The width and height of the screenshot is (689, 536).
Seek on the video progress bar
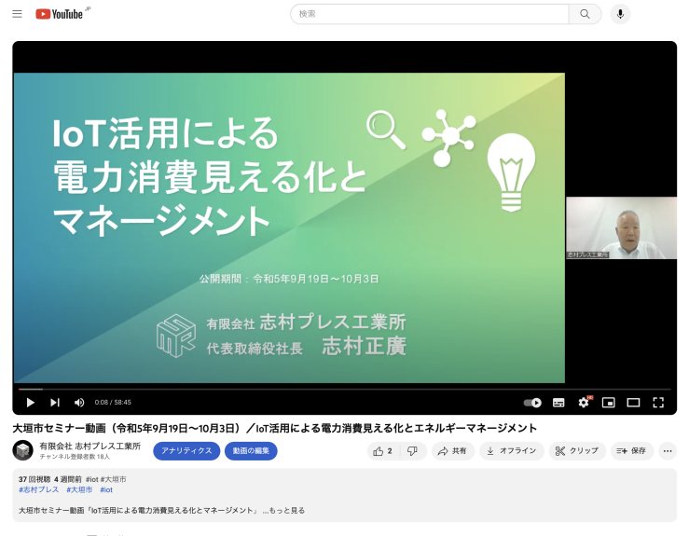[345, 390]
